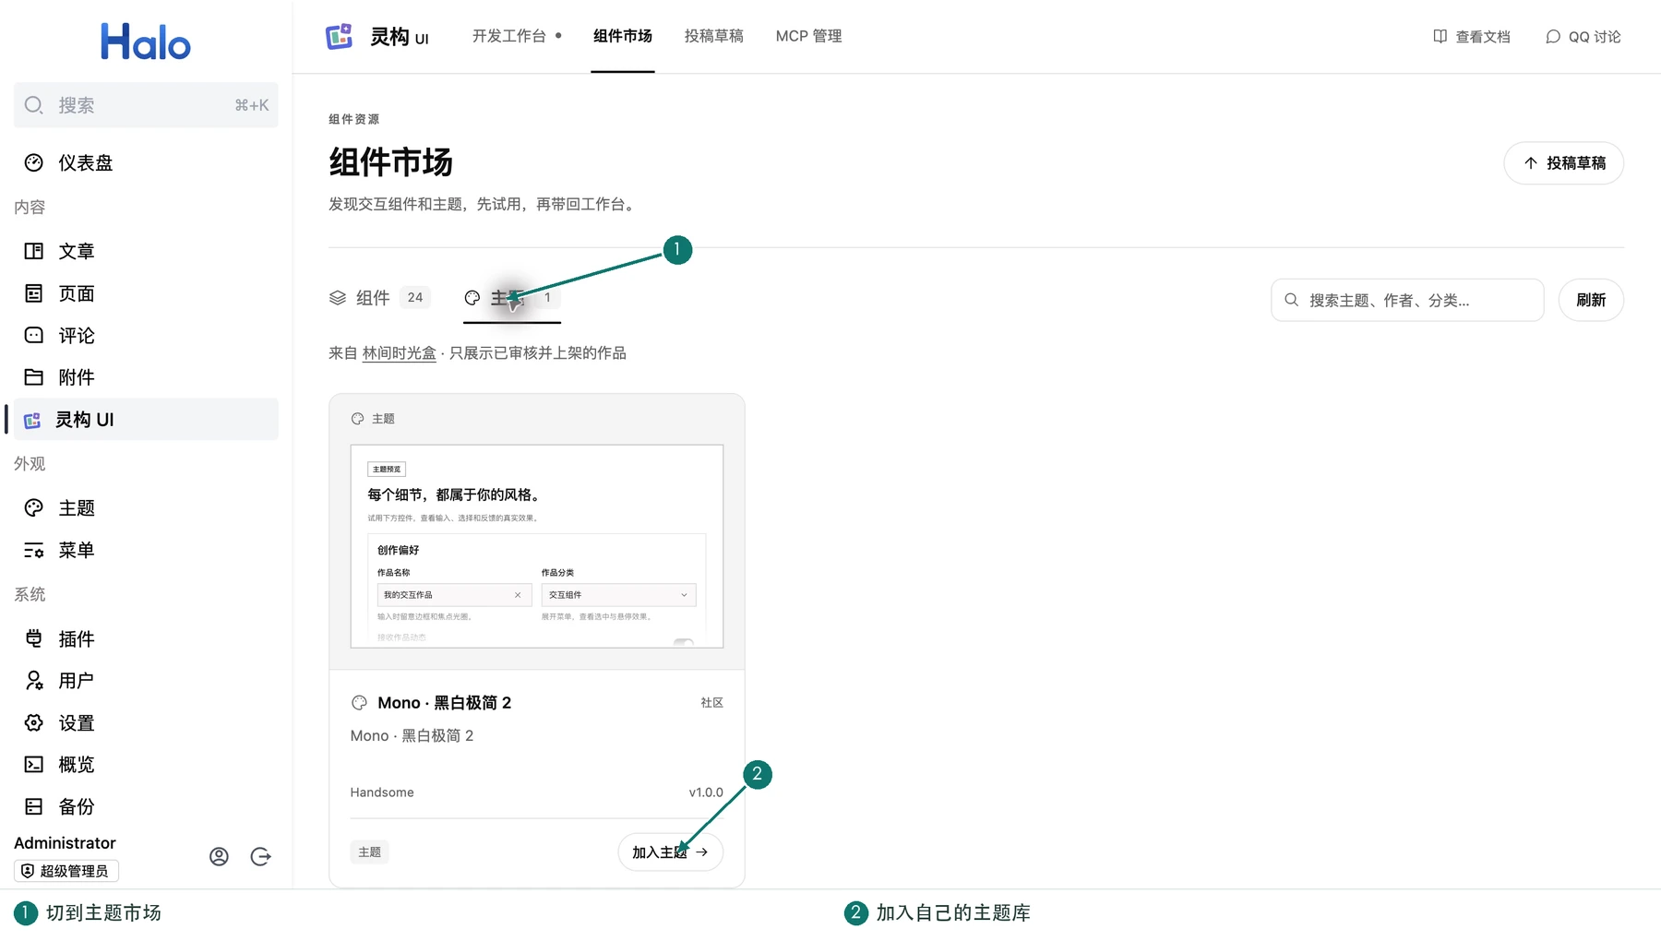Click the 投稿草稿 upload button

1564,163
